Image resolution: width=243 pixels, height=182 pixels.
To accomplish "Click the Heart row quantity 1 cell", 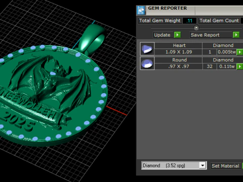I will (210, 52).
